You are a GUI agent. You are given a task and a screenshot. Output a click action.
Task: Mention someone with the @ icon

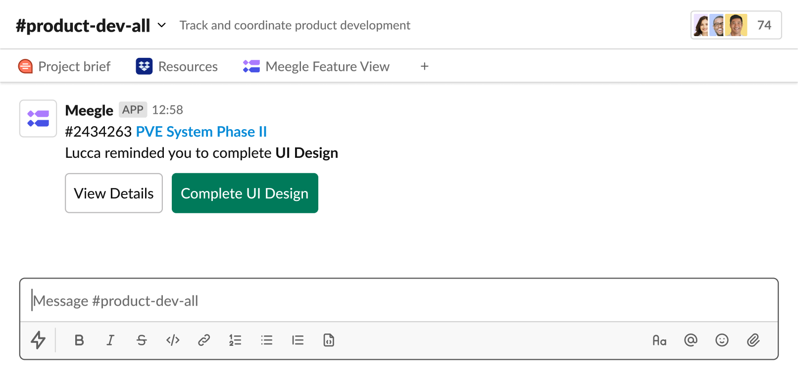(691, 340)
